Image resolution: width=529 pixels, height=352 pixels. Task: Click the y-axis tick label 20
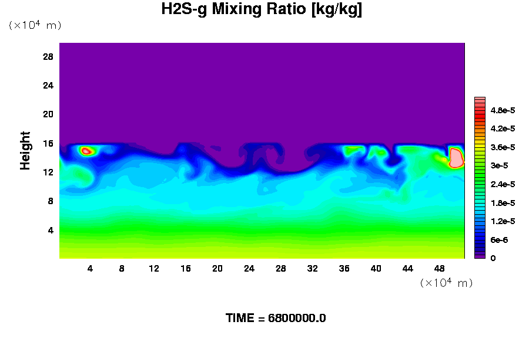[48, 114]
